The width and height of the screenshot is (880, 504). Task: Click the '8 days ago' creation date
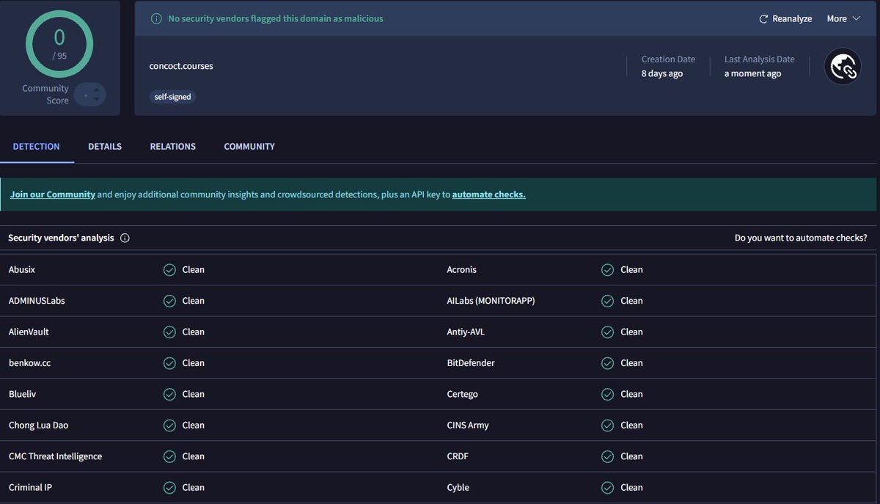pos(662,73)
